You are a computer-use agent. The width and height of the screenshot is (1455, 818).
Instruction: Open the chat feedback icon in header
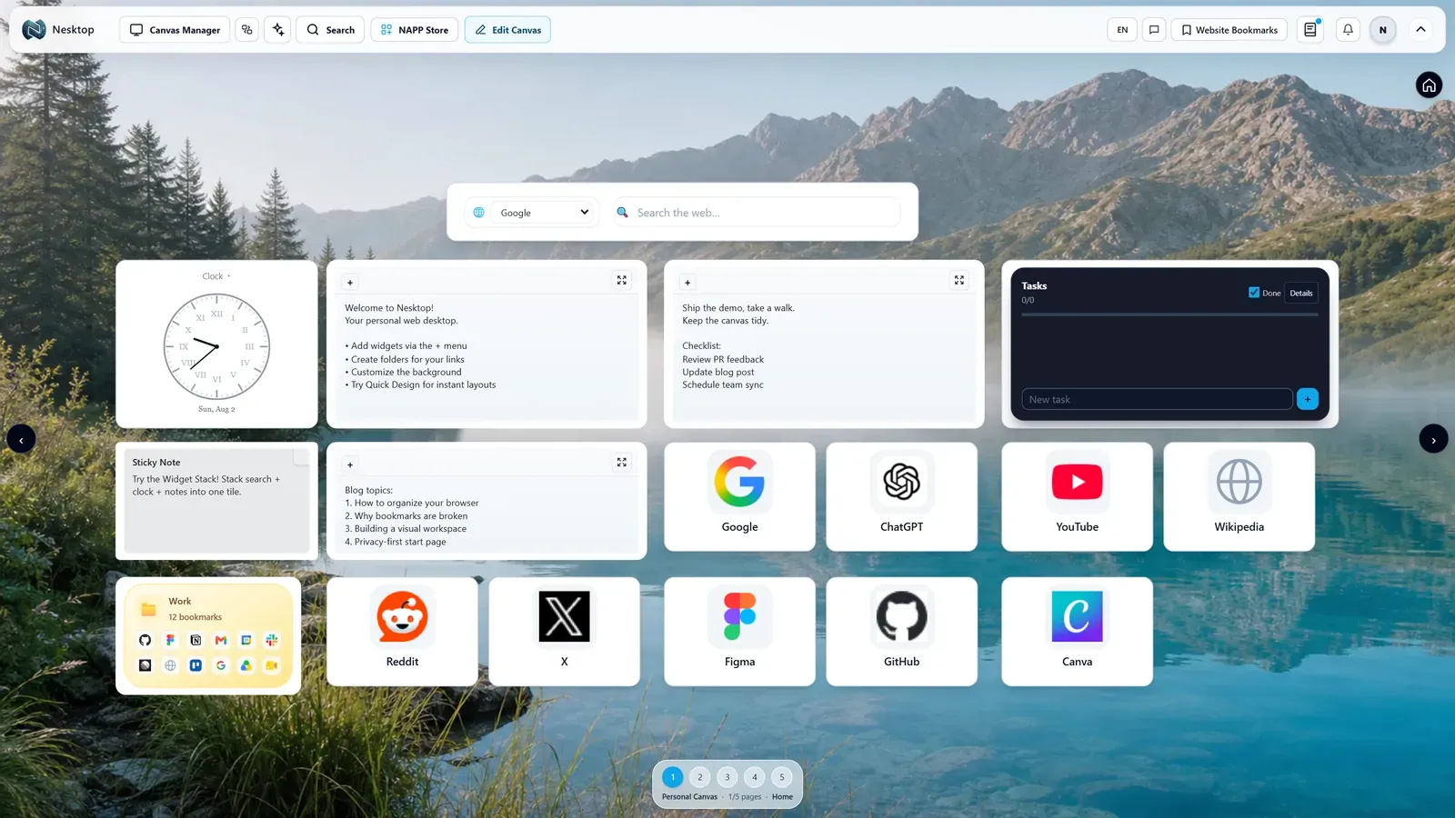point(1154,30)
